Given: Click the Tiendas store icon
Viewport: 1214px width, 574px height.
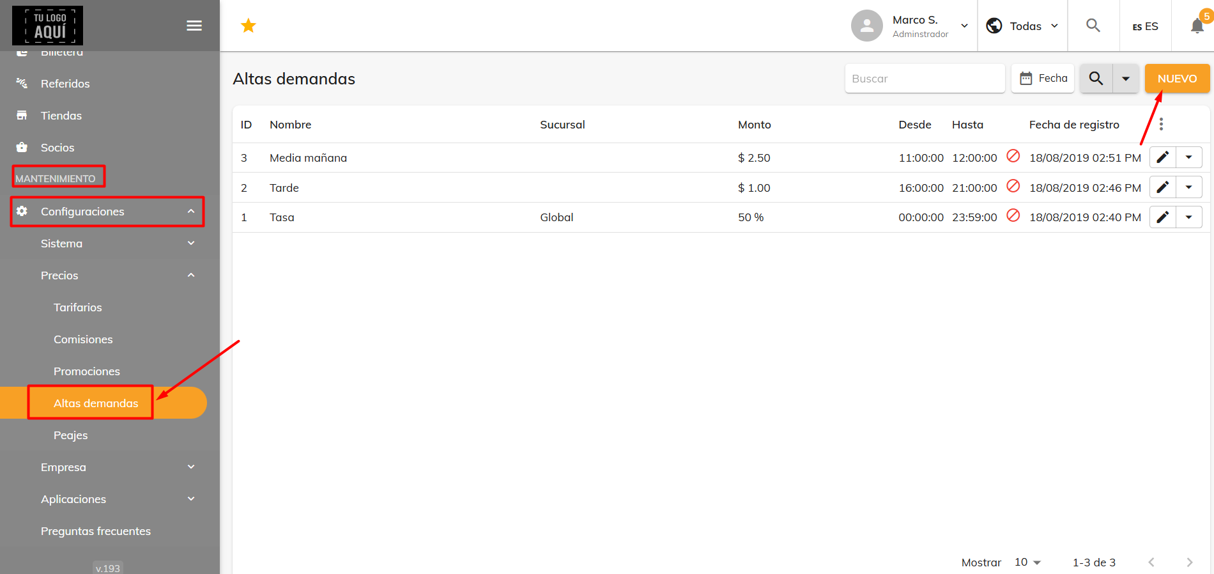Looking at the screenshot, I should 22,115.
